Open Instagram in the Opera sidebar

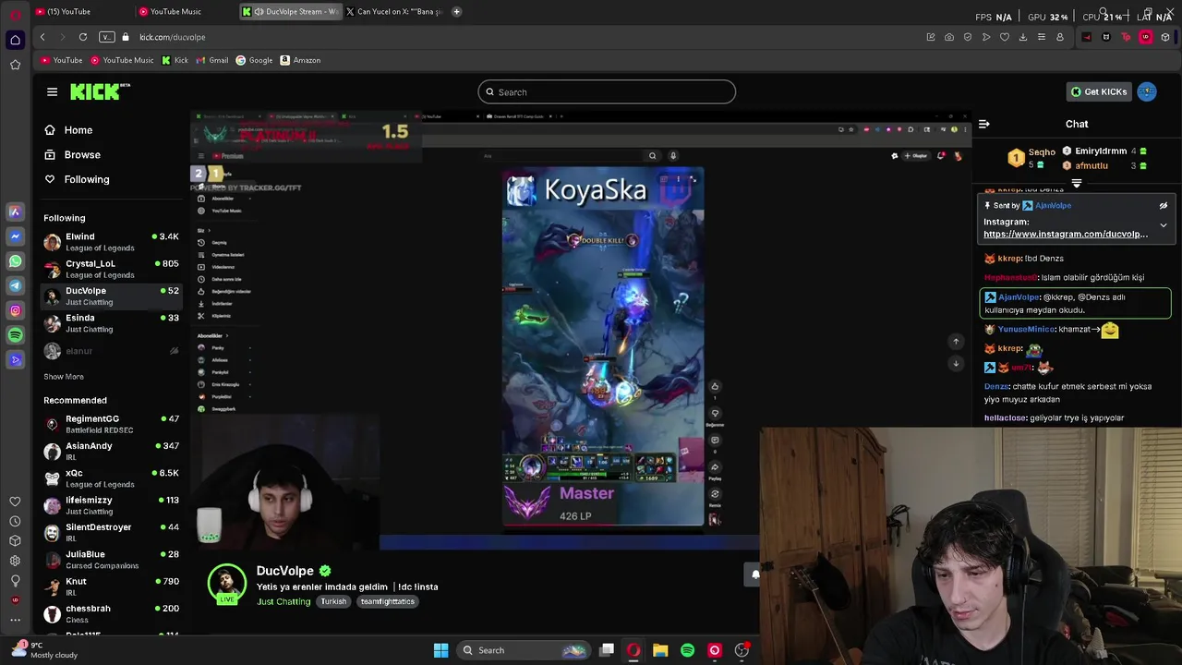(15, 310)
